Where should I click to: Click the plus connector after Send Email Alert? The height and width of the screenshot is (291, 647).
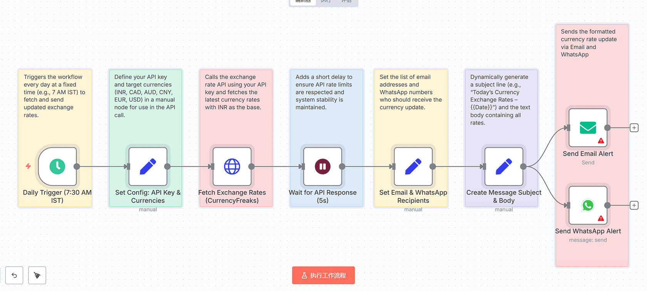(x=634, y=127)
